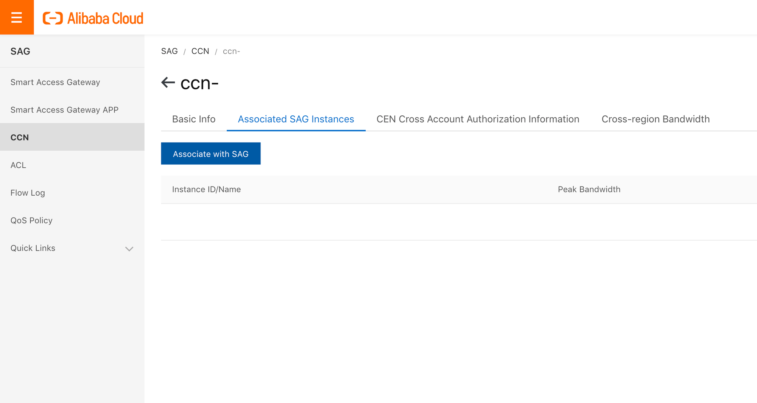Open CEN Cross Account Authorization Information tab
Image resolution: width=757 pixels, height=403 pixels.
click(x=477, y=119)
